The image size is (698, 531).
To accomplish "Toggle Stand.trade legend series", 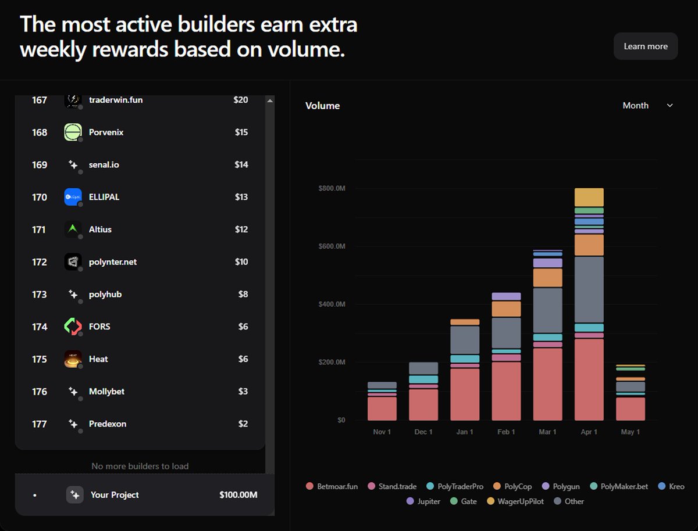I will [x=393, y=486].
